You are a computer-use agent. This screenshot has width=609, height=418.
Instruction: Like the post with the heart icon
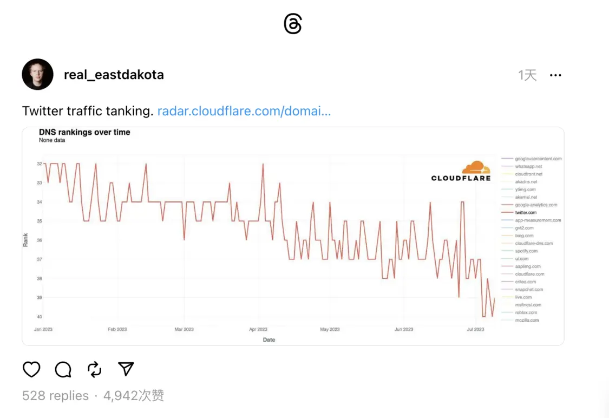pos(31,369)
